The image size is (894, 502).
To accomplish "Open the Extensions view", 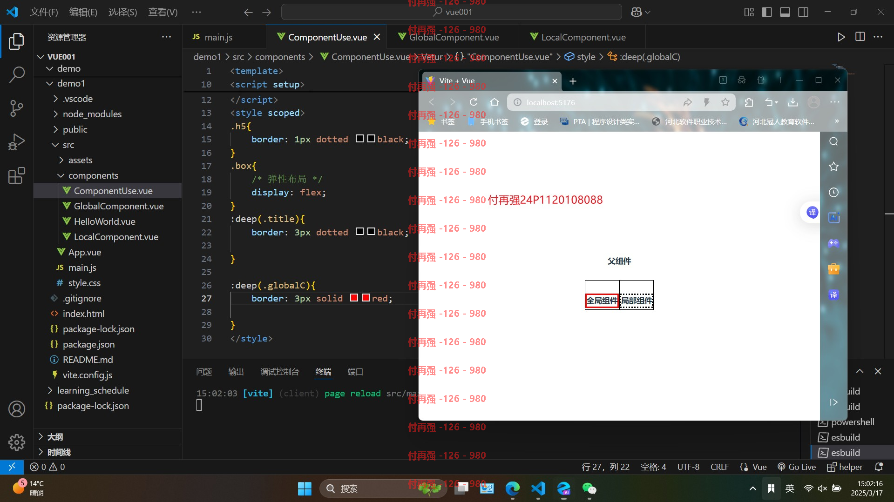I will coord(17,175).
